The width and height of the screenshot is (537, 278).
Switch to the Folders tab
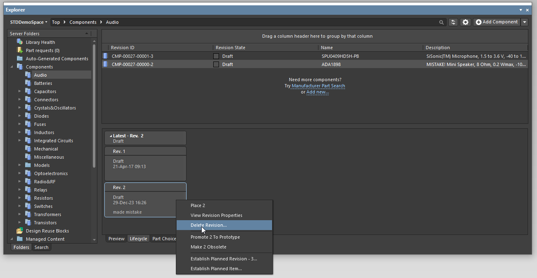click(x=21, y=247)
